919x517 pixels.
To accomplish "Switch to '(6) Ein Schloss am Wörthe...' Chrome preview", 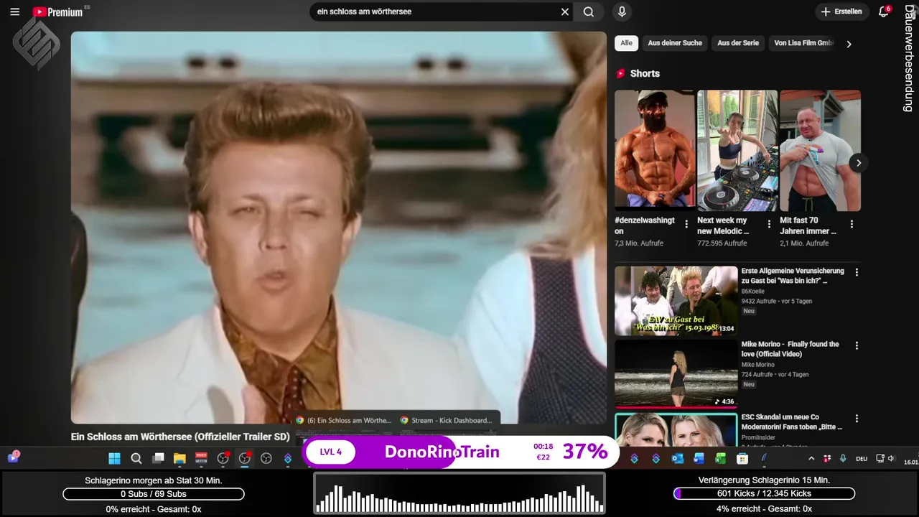I will coord(344,420).
